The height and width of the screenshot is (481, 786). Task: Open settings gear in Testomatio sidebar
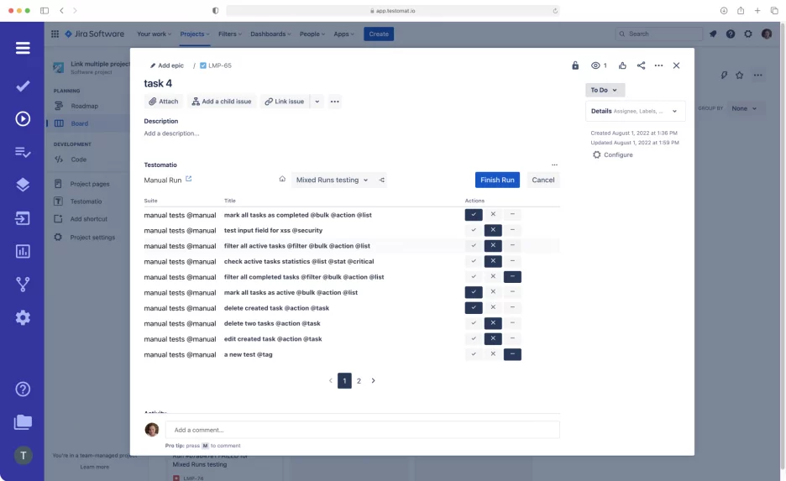point(23,317)
